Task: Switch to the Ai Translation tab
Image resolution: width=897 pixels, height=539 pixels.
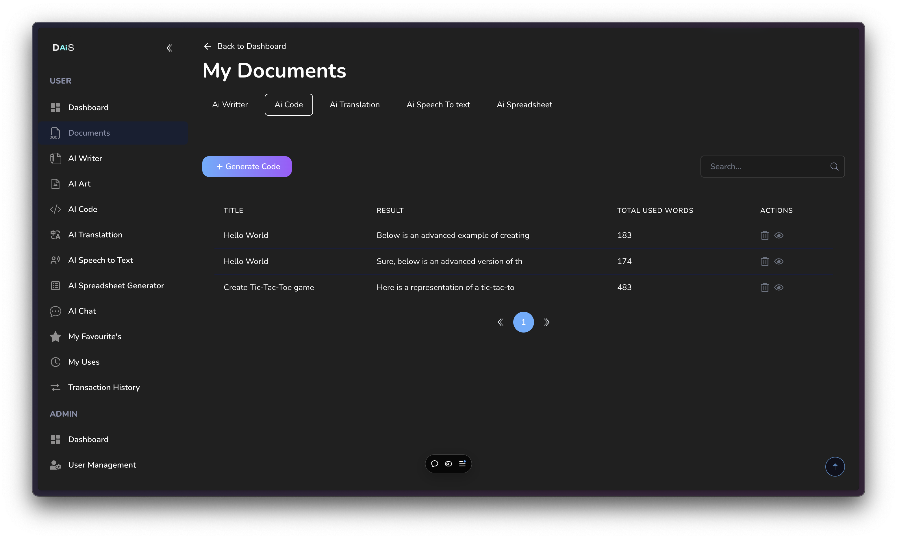Action: (x=355, y=105)
